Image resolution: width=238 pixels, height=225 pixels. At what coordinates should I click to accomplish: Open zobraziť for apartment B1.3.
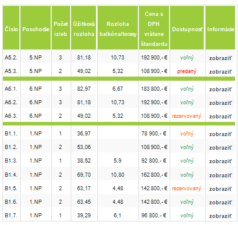[x=220, y=161]
